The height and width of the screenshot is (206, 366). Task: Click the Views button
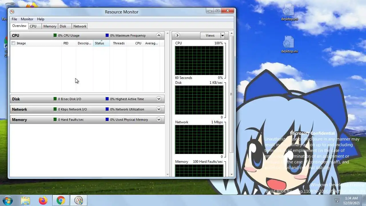coord(210,35)
